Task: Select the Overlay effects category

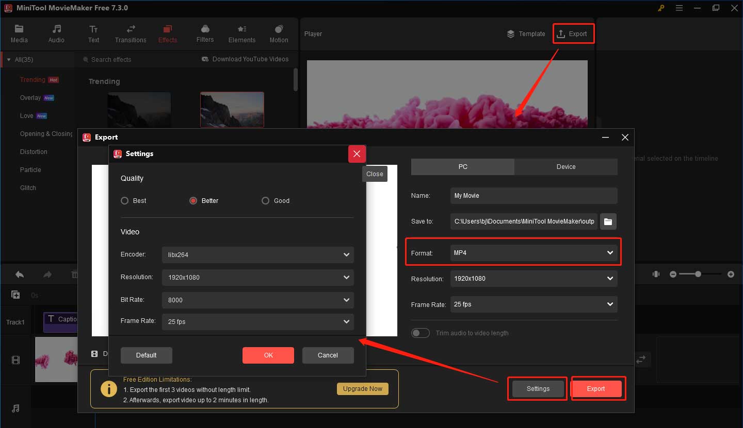Action: 30,98
